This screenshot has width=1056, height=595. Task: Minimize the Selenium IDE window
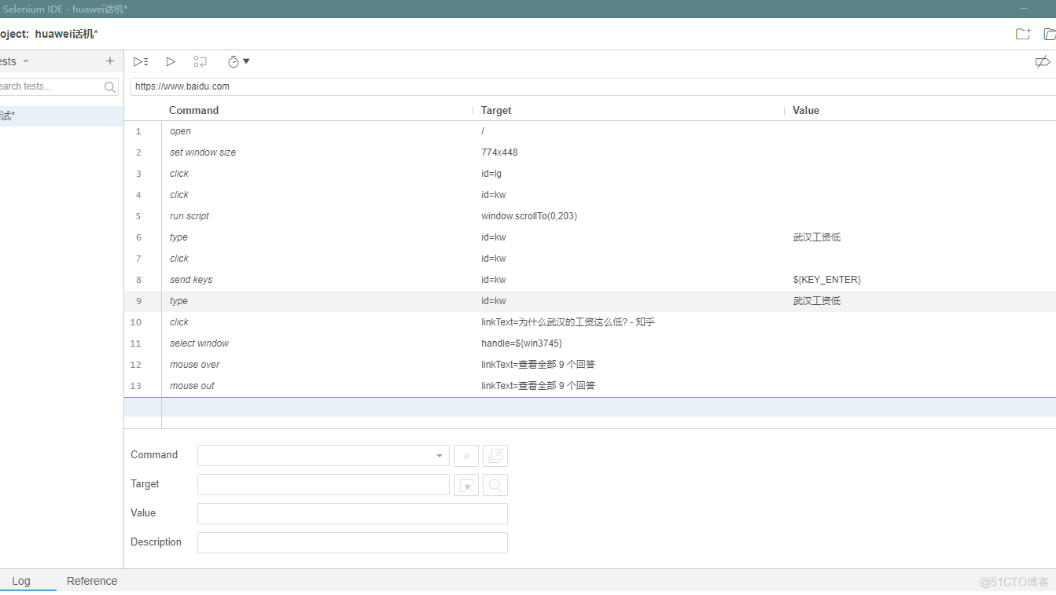coord(1024,9)
